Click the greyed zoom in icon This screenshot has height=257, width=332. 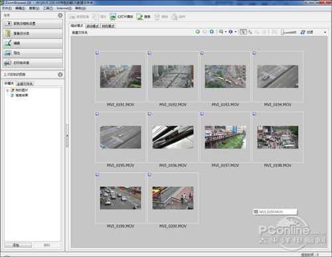click(x=264, y=32)
